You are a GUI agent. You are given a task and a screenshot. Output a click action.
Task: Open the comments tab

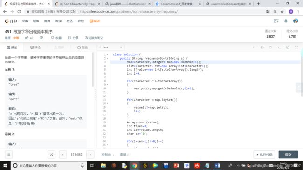35,48
